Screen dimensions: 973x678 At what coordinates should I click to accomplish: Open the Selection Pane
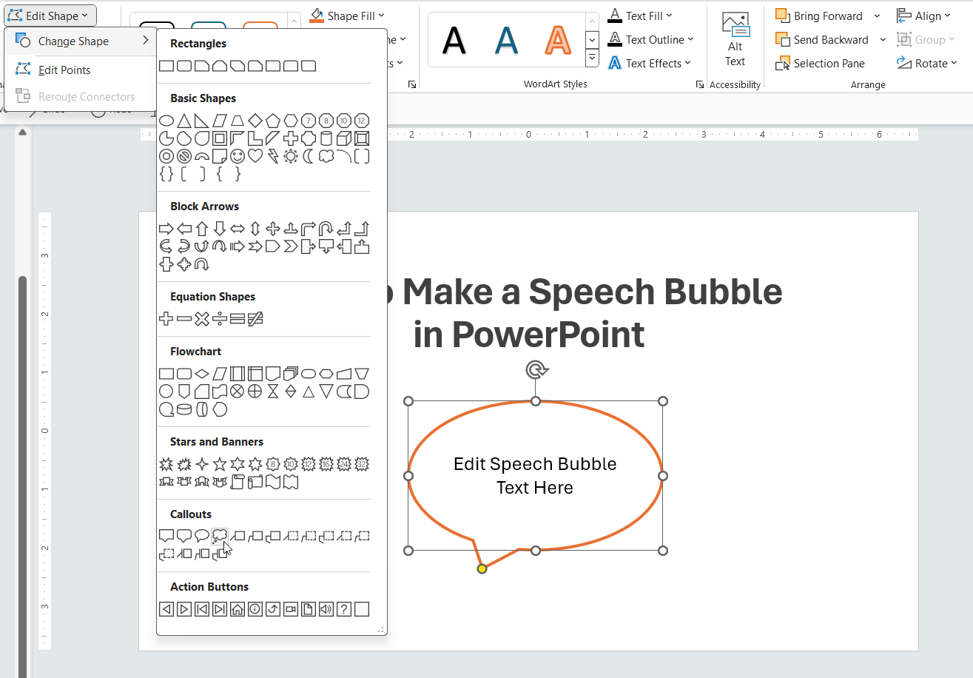pyautogui.click(x=820, y=63)
